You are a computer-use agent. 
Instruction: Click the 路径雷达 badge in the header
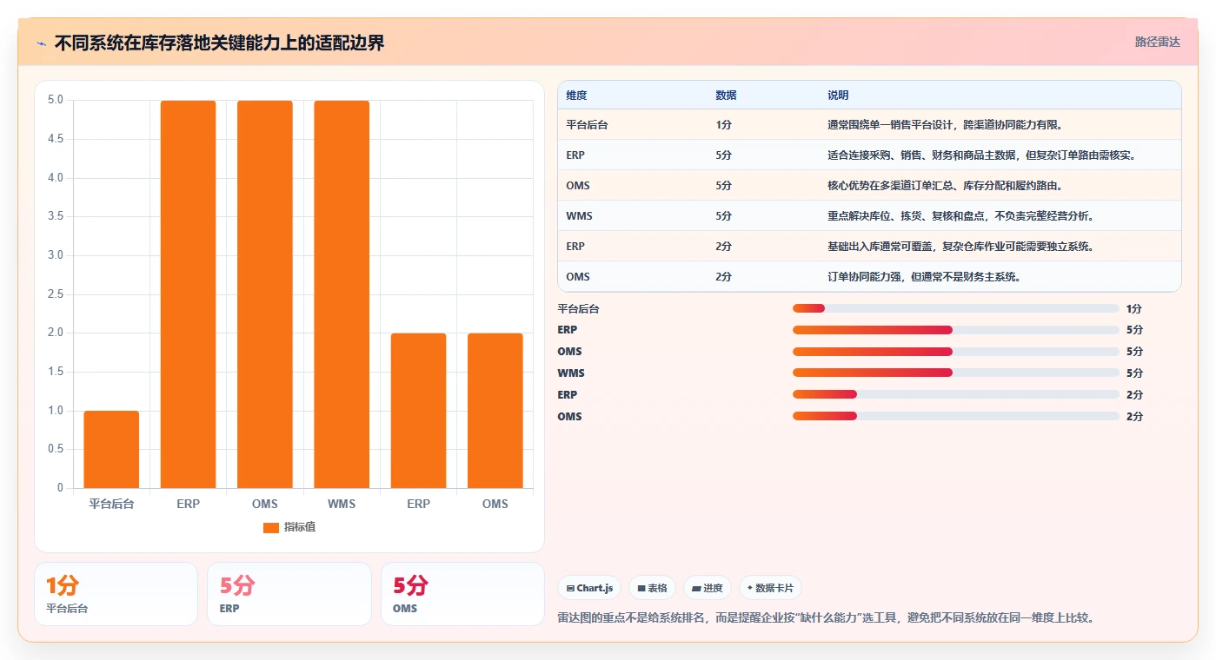point(1157,42)
